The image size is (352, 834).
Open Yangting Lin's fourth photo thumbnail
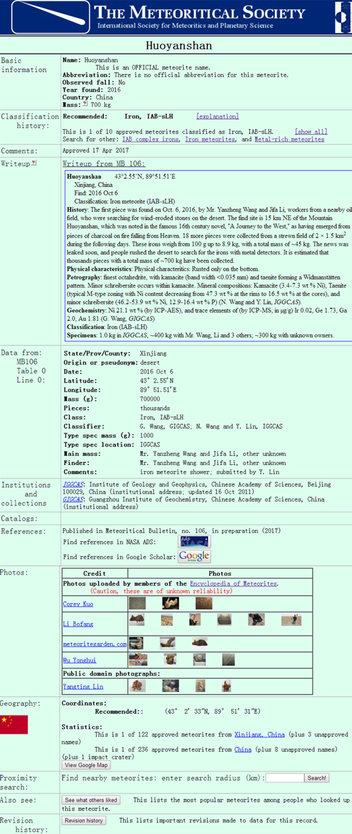point(227,686)
